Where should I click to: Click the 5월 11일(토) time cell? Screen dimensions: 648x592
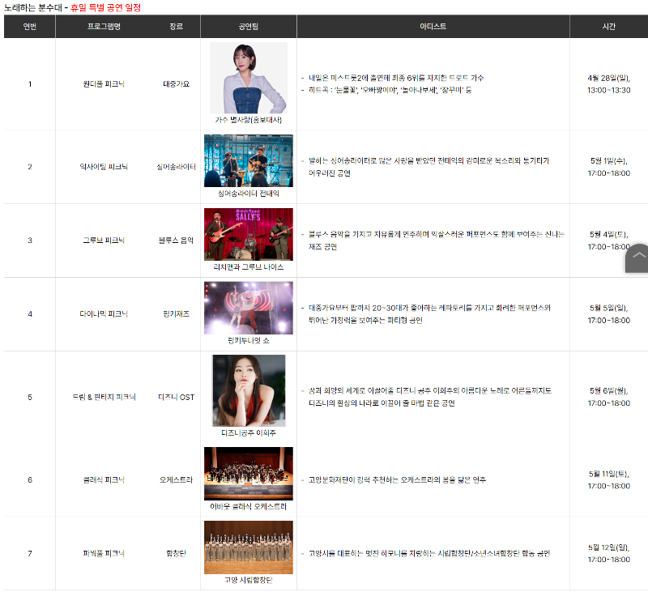(609, 479)
